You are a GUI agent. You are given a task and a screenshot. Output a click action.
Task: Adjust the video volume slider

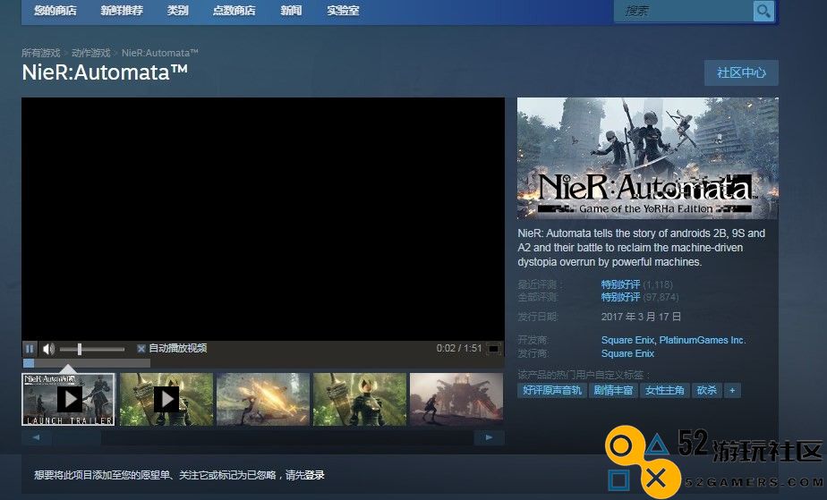pyautogui.click(x=92, y=349)
